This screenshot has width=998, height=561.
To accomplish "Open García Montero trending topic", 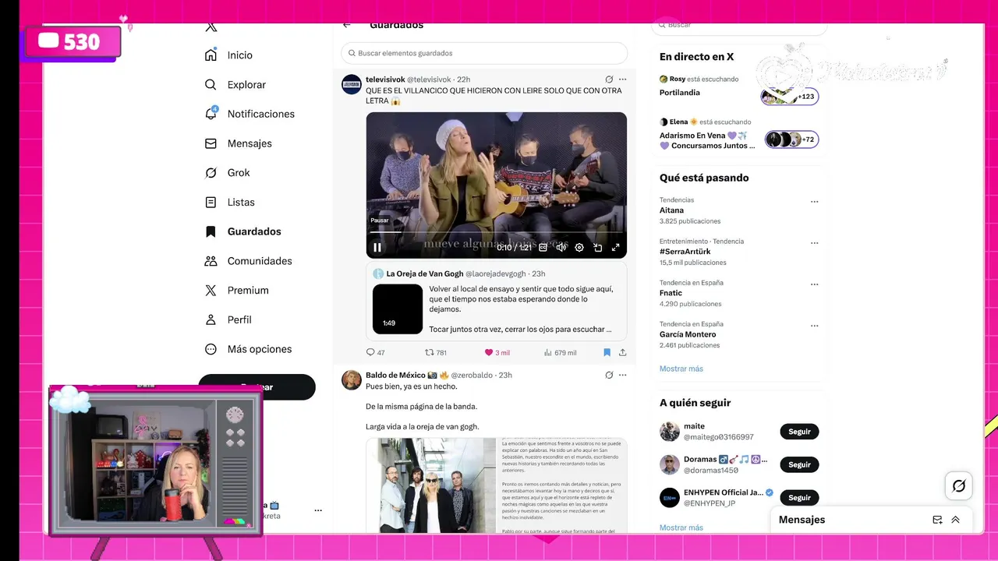I will tap(688, 334).
